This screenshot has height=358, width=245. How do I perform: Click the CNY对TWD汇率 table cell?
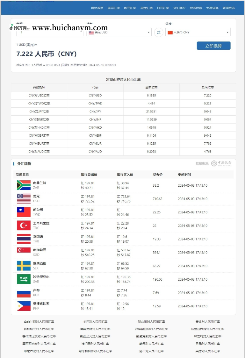(39, 104)
